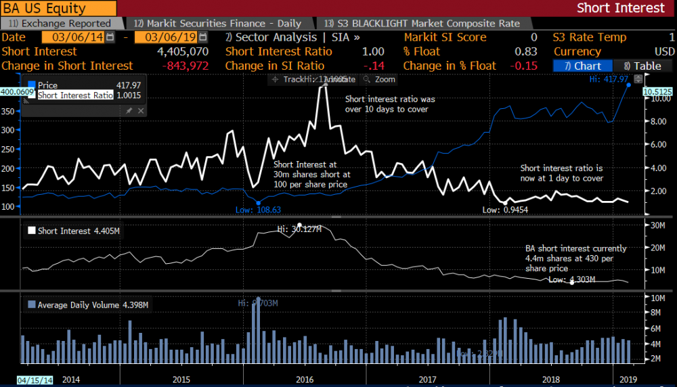Close the Price legend box
Viewport: 677px width, 387px height.
pyautogui.click(x=141, y=111)
